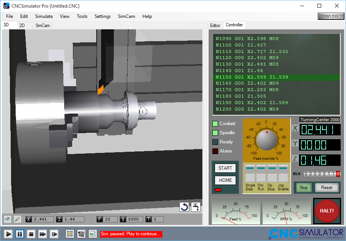Click the Z coordinate field showing 1.46
The image size is (346, 241).
coord(73,219)
